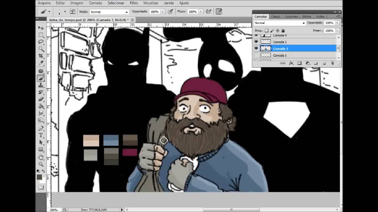Open the Fluxo slider arrow
Viewport: 378px width, 212px height.
click(x=201, y=11)
